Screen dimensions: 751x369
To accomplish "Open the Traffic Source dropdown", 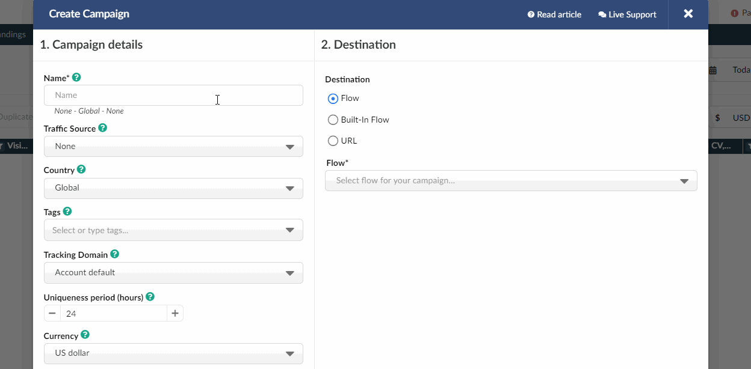I will point(173,146).
